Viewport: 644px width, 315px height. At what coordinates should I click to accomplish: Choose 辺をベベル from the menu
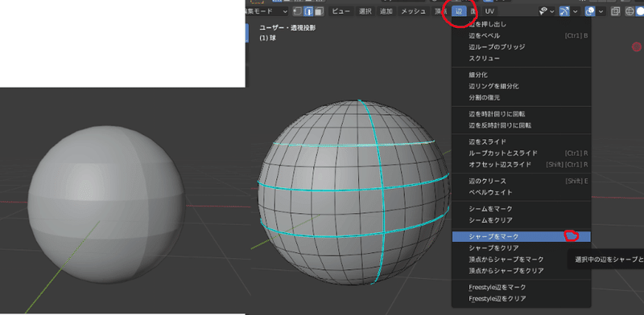pos(521,35)
